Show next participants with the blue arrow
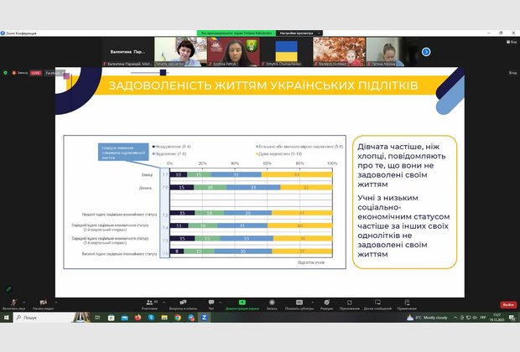Image resolution: width=520 pixels, height=352 pixels. 426,52
